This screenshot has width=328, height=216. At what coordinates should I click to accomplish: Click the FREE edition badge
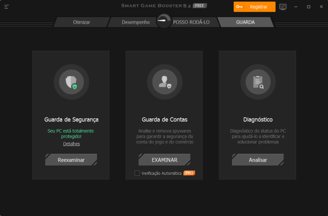200,6
